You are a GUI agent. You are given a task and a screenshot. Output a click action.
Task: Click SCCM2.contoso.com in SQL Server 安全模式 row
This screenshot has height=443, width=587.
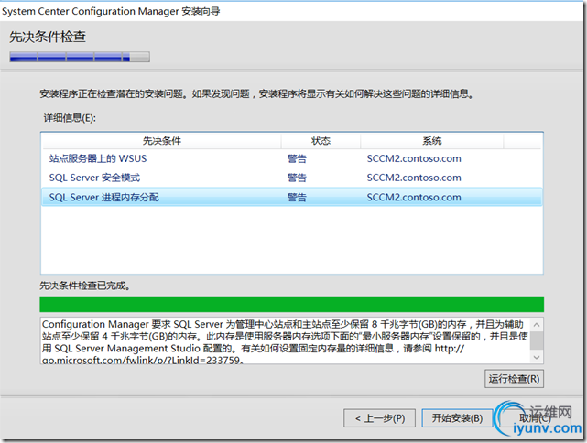[414, 178]
